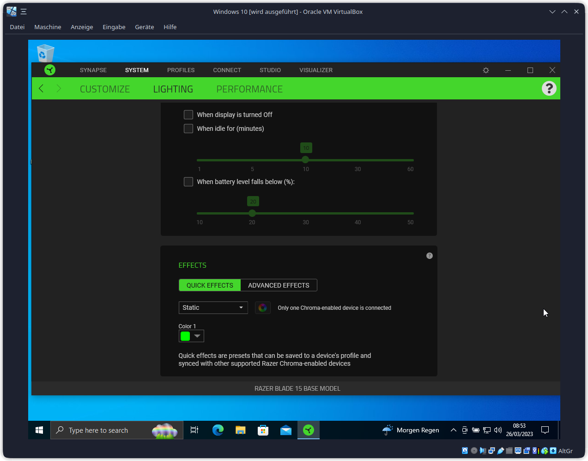Click the help question mark icon
Image resolution: width=588 pixels, height=461 pixels.
[x=549, y=88]
